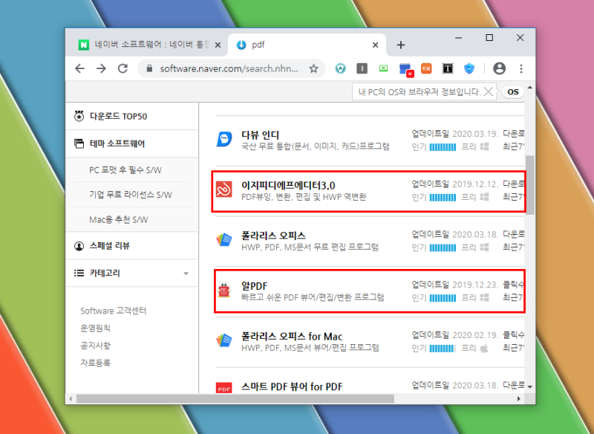Open the Chrome profile avatar
The image size is (594, 434).
click(x=499, y=68)
